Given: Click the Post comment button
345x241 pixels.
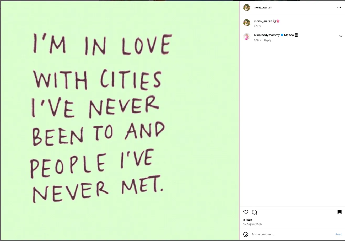Looking at the screenshot, I should pyautogui.click(x=338, y=234).
